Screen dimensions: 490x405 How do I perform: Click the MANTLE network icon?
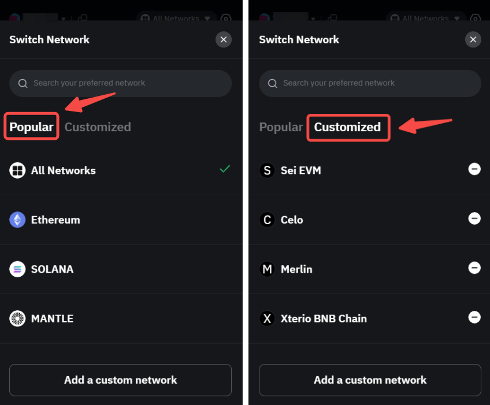click(17, 318)
